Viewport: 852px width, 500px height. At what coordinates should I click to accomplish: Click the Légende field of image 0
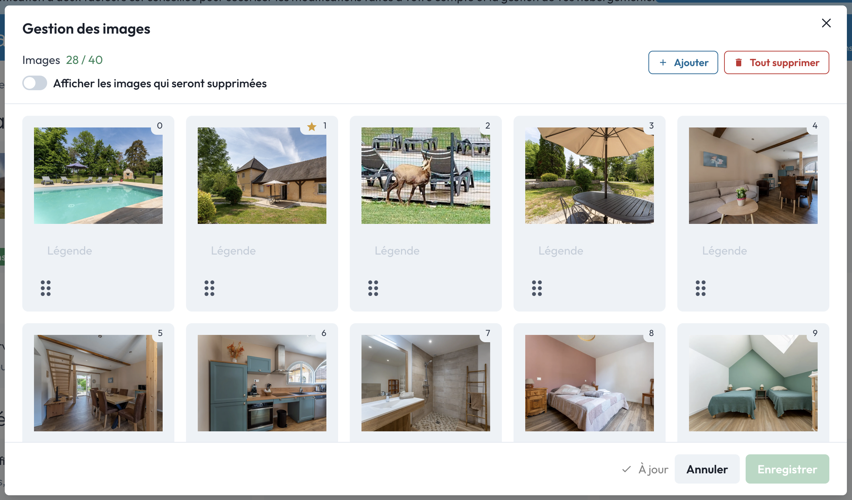point(98,251)
